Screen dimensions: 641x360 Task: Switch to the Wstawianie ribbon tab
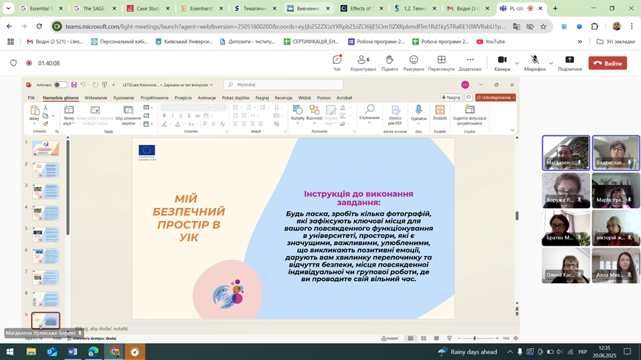(95, 98)
